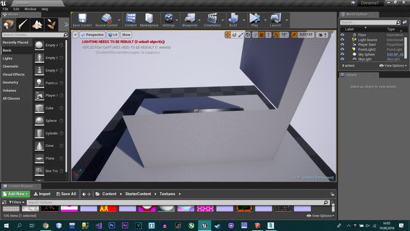Toggle scale snapping icon
The image size is (410, 231).
(294, 35)
